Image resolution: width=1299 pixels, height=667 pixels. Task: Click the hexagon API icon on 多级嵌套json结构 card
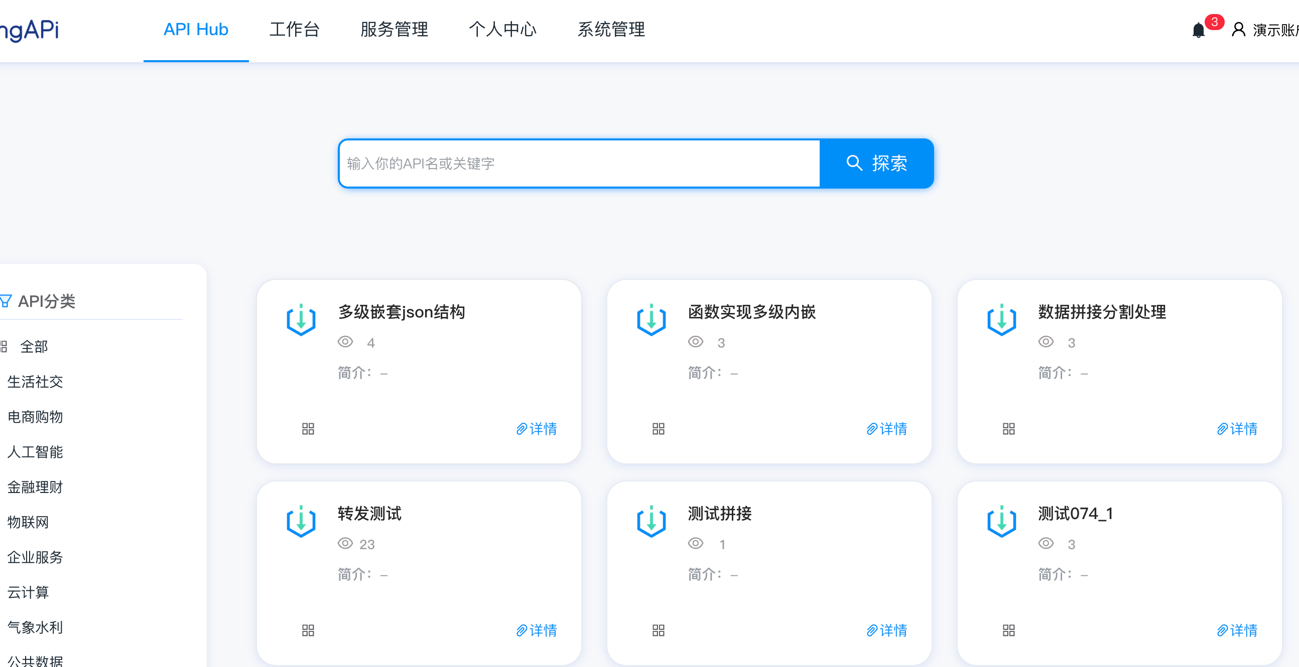click(x=301, y=320)
